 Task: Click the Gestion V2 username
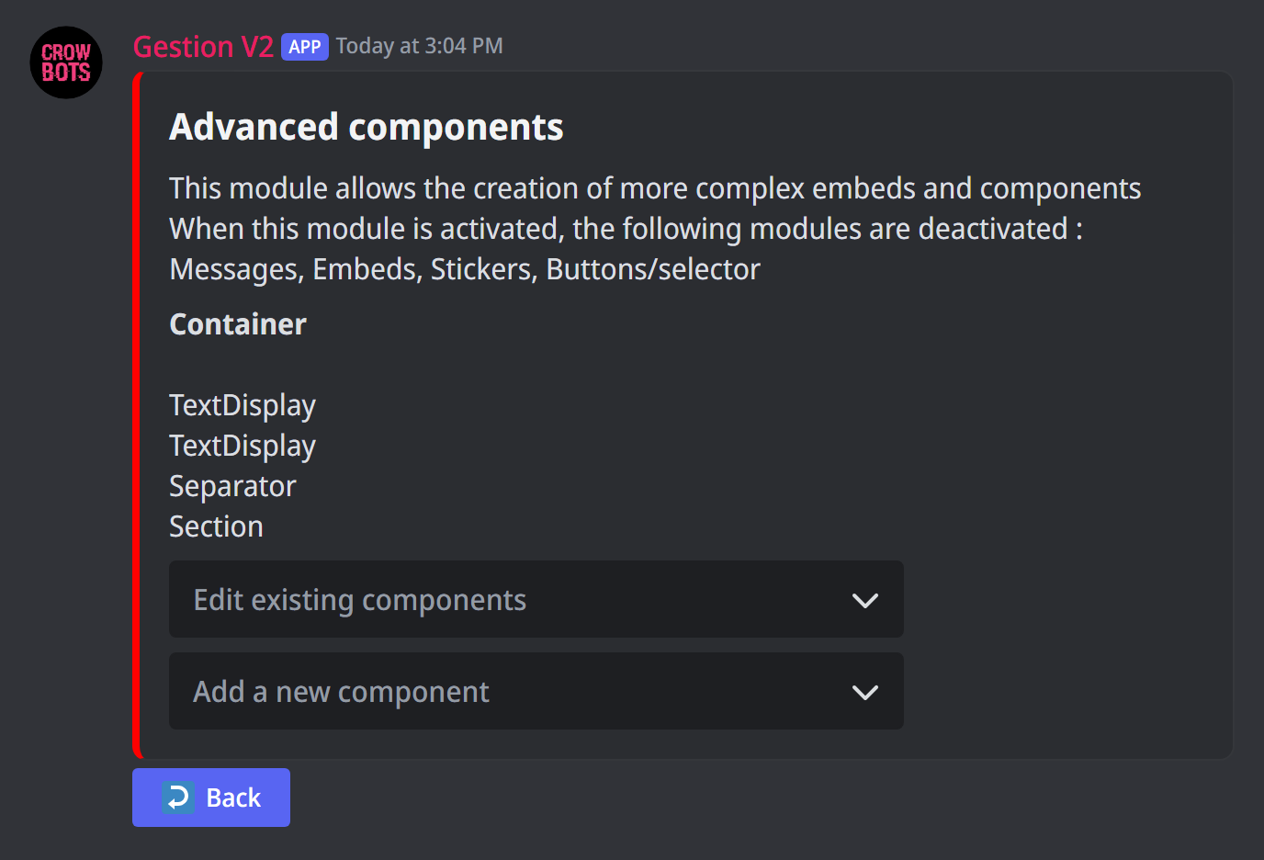pyautogui.click(x=203, y=47)
